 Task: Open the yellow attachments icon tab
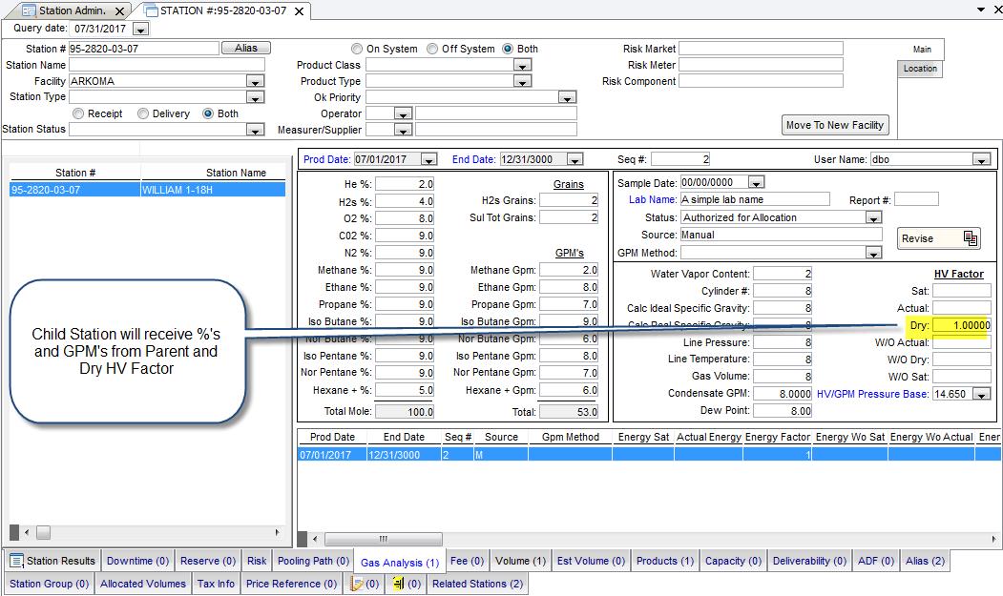406,584
